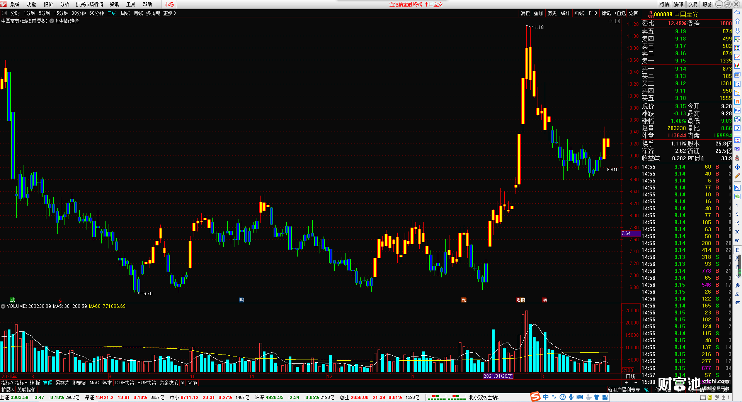Expand the 扩展 bottom tab
The image size is (742, 402).
coord(7,390)
